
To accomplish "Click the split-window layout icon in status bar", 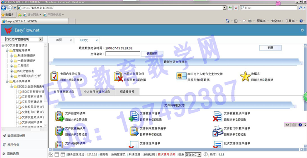I will [63, 155].
